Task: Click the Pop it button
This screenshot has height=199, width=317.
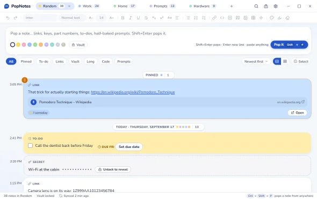Action: point(289,45)
